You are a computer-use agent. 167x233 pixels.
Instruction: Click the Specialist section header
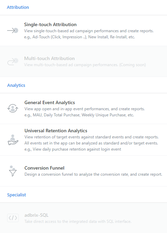(17, 195)
